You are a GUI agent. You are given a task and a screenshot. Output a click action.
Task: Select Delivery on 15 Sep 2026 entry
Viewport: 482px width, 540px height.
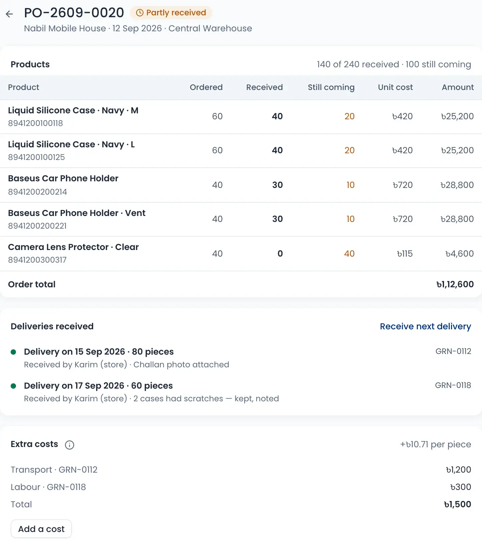[x=241, y=358]
